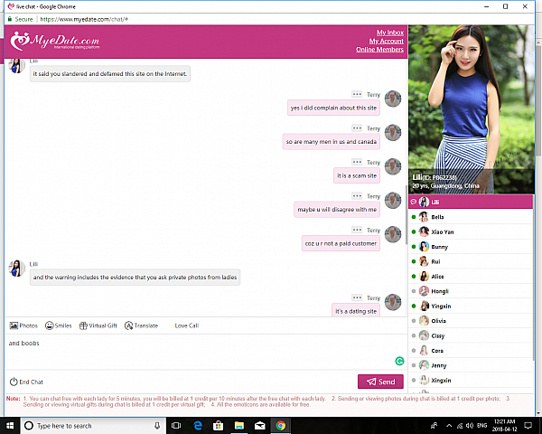Open options dots on 'it is a scam site' message
The width and height of the screenshot is (542, 434).
tap(357, 163)
